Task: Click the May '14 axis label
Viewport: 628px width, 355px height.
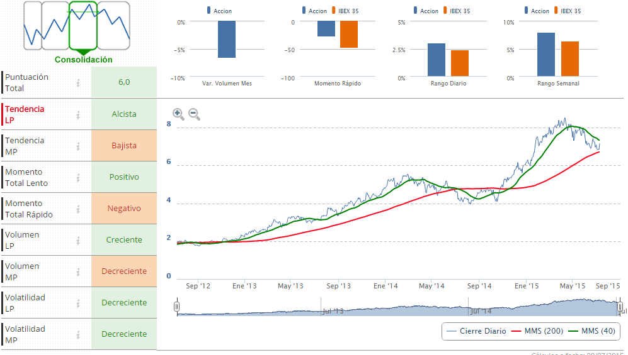Action: [x=431, y=286]
